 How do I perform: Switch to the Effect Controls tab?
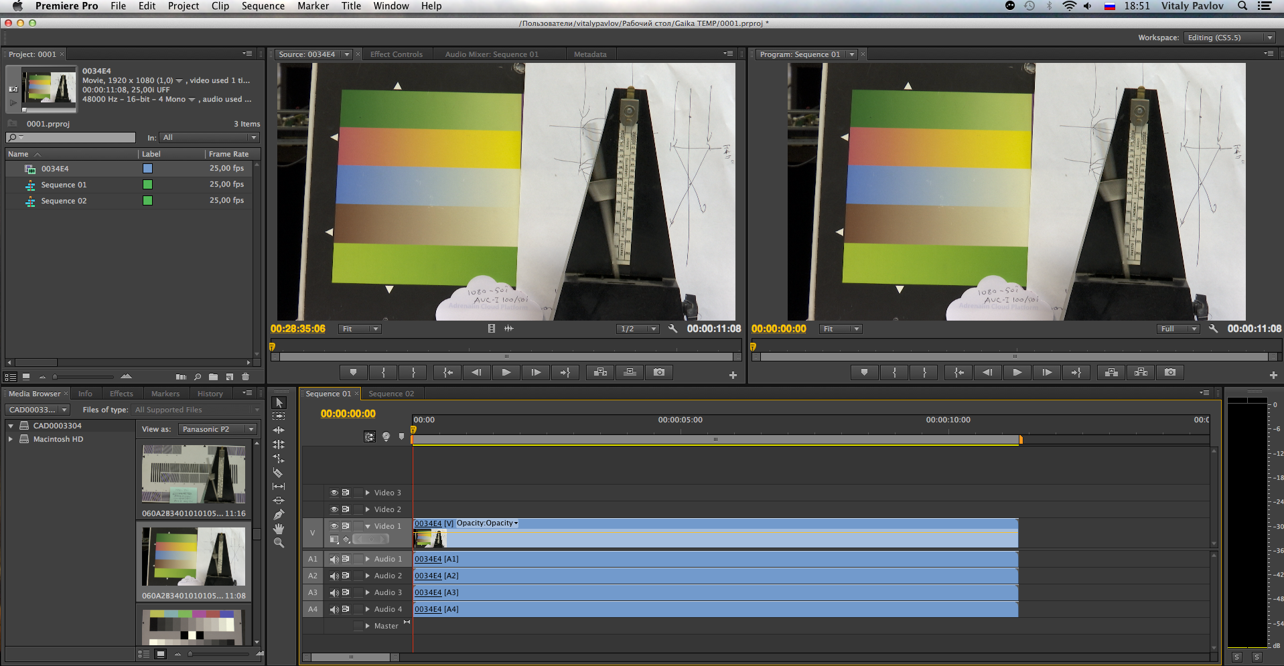[x=396, y=54]
